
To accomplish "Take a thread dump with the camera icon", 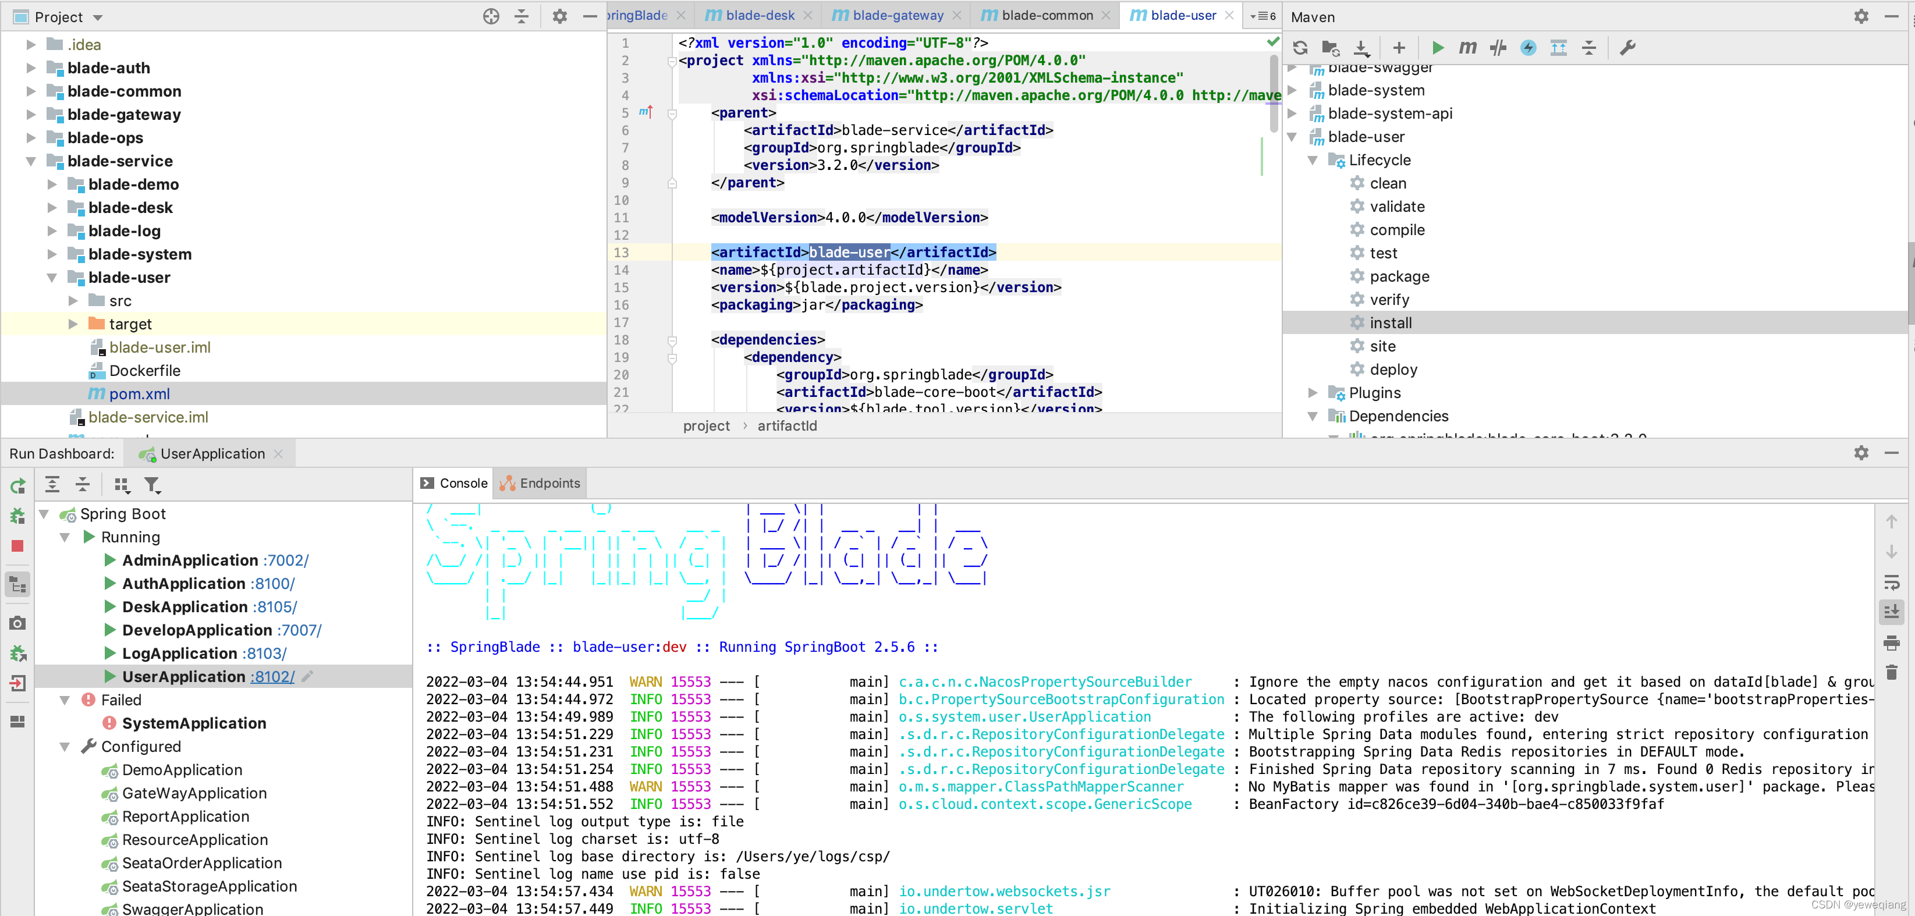I will tap(17, 623).
